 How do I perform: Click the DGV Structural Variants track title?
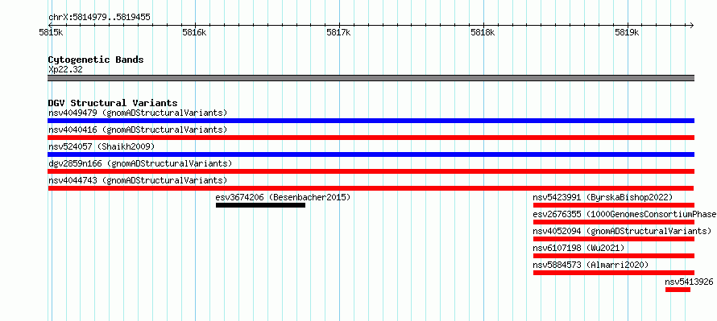[x=113, y=103]
